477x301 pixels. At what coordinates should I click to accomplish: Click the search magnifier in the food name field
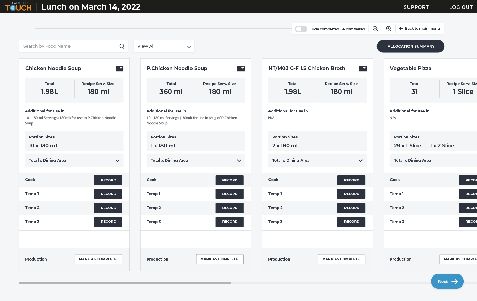tap(122, 46)
